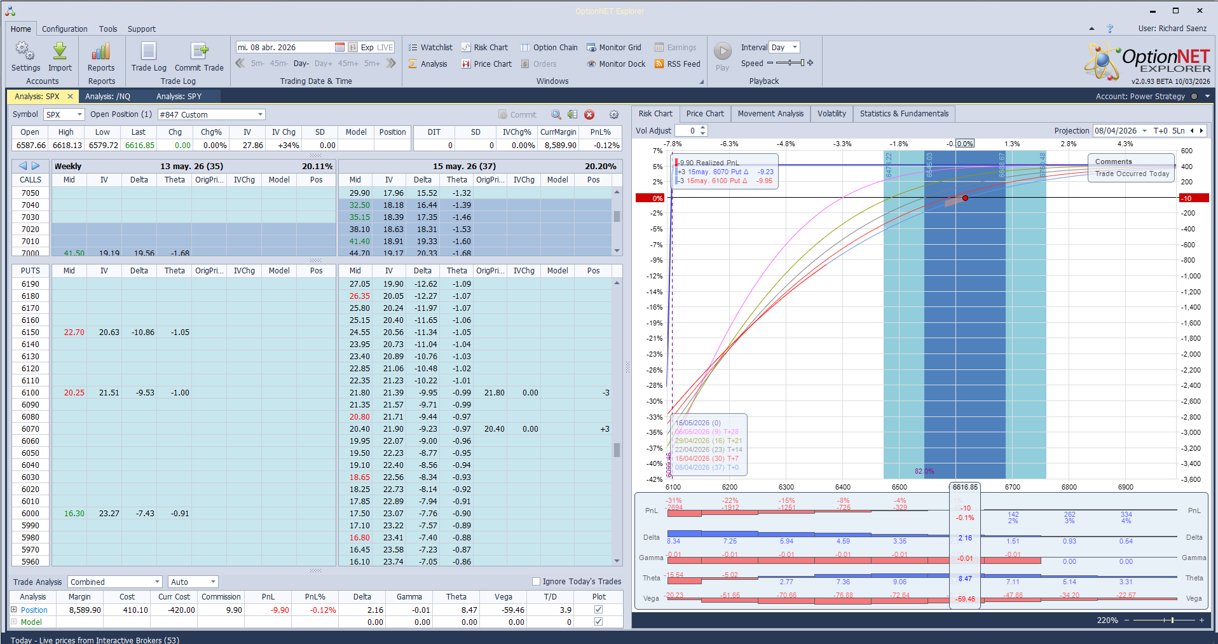Screen dimensions: 1218x644
Task: Open the Configuration ribbon tab
Action: tap(65, 29)
